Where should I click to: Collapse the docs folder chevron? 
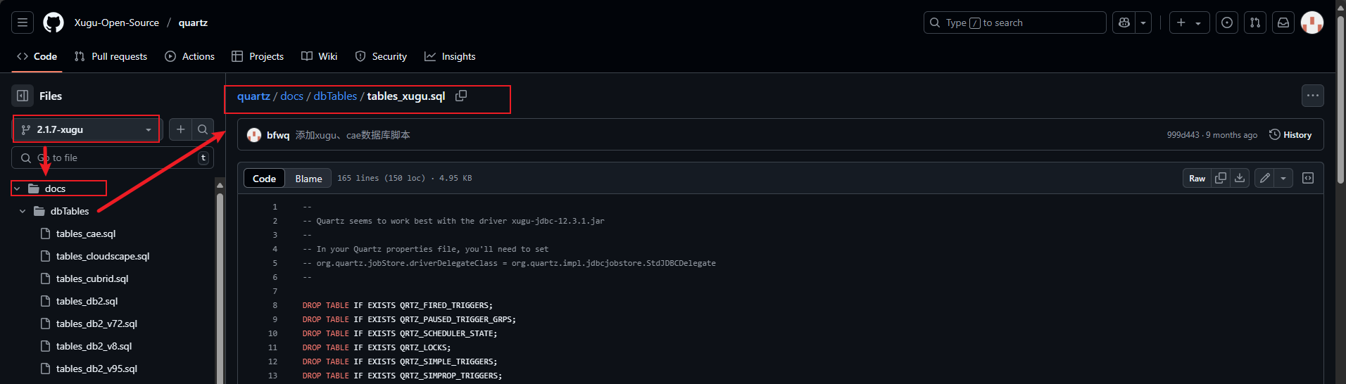(17, 188)
